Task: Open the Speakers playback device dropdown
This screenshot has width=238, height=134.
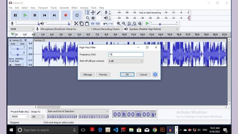Action: tap(154, 29)
